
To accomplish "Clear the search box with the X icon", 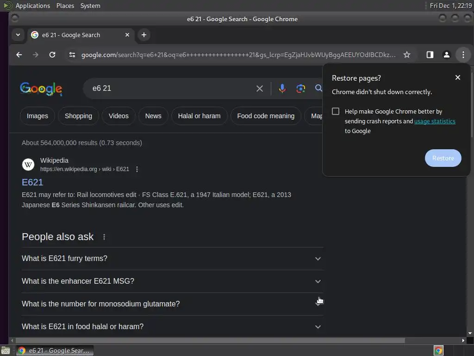I will point(260,89).
